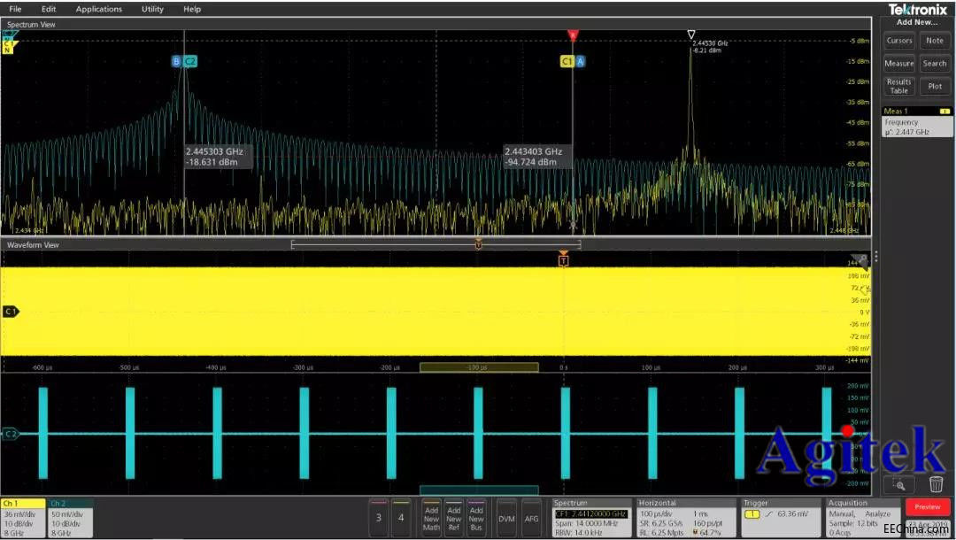Image resolution: width=956 pixels, height=540 pixels.
Task: Select cursor C1 A marker
Action: pos(573,62)
